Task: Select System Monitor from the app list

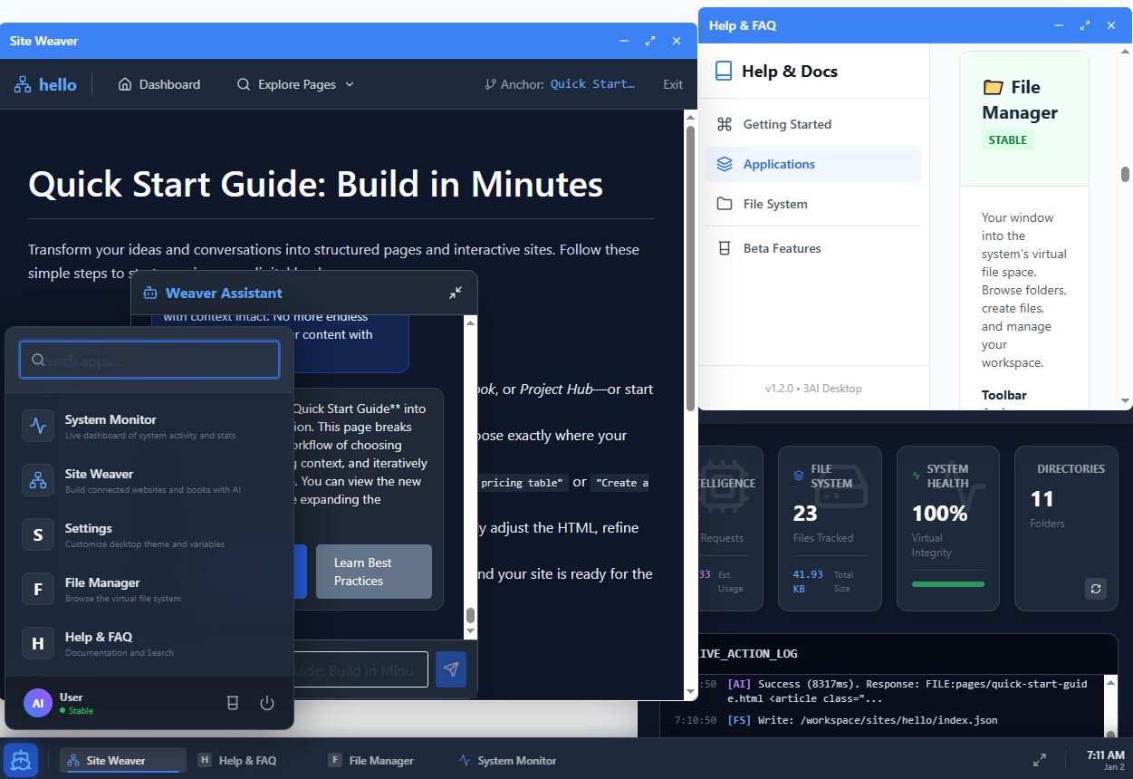Action: click(110, 426)
